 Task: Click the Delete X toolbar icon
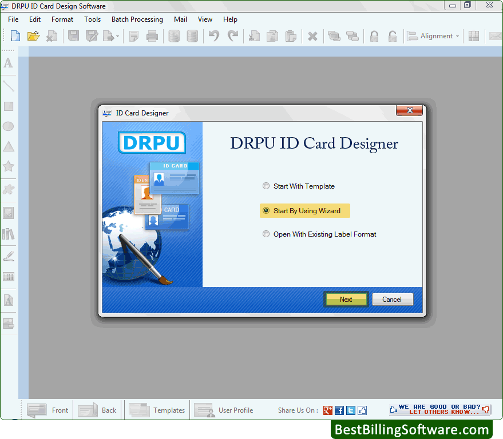(312, 36)
